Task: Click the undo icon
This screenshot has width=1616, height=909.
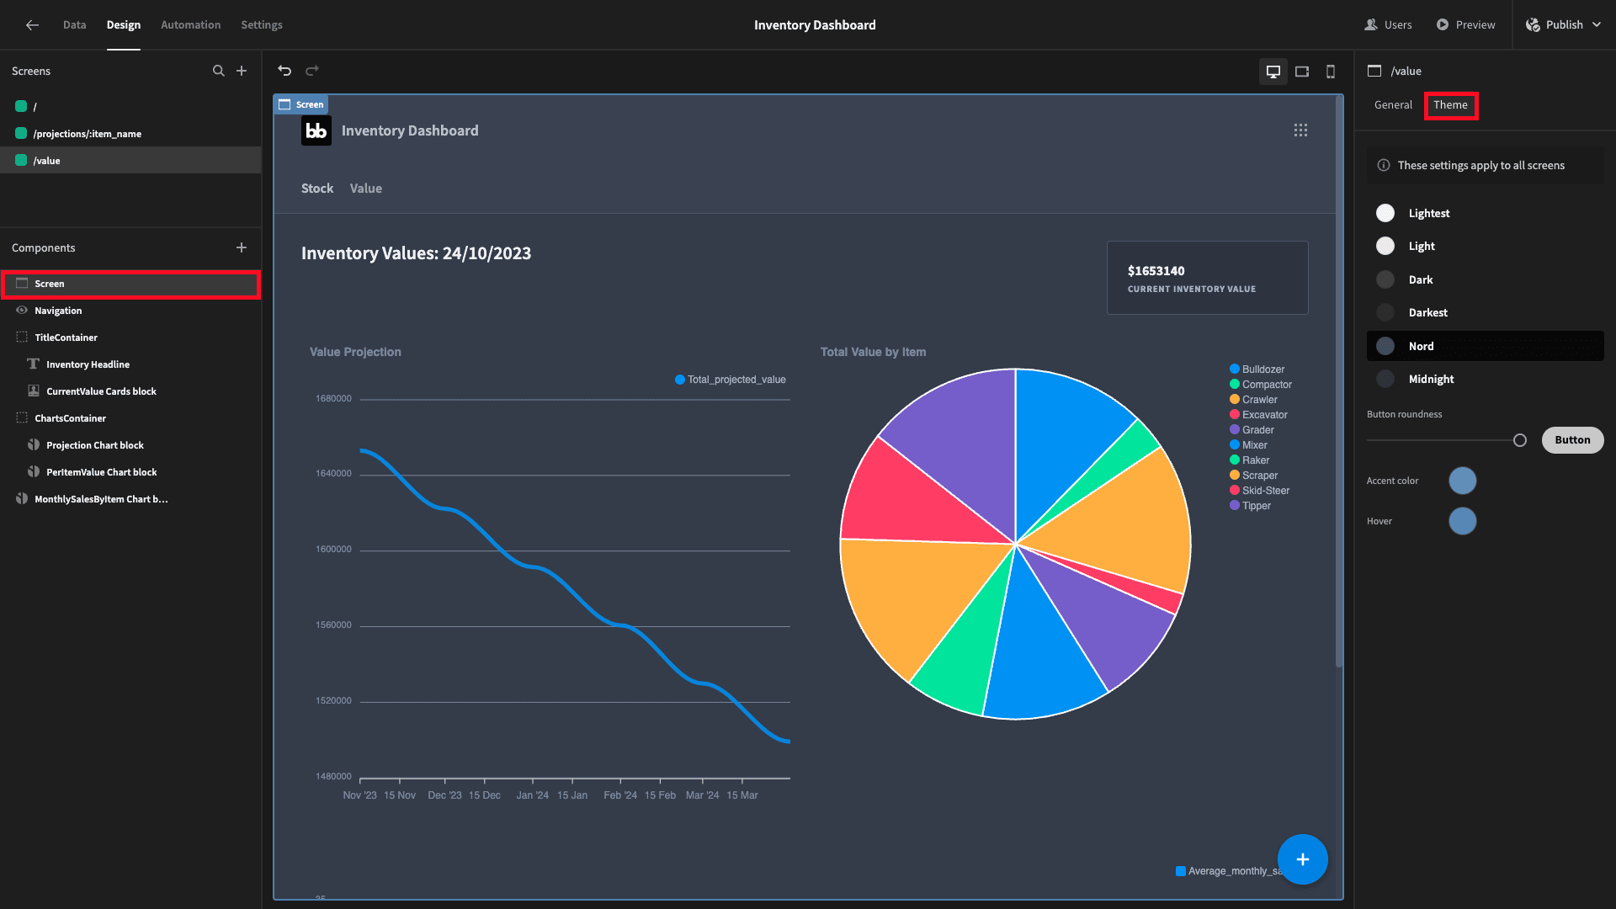Action: (x=284, y=71)
